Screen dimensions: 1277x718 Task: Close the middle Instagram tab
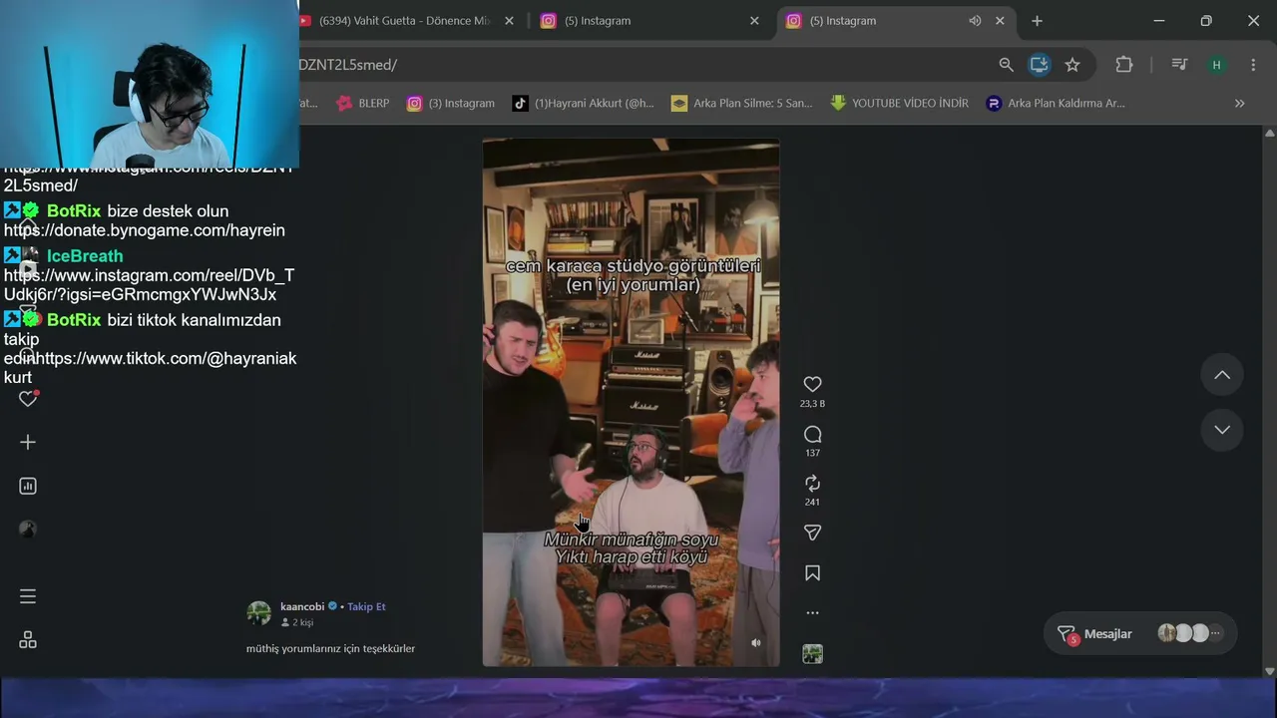click(x=754, y=21)
